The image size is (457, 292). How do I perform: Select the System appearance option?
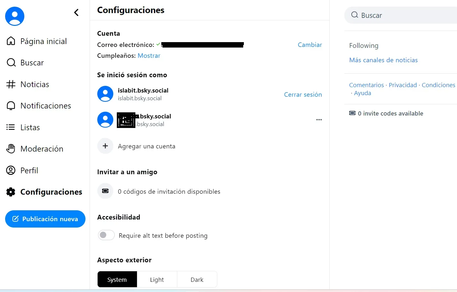pos(117,280)
